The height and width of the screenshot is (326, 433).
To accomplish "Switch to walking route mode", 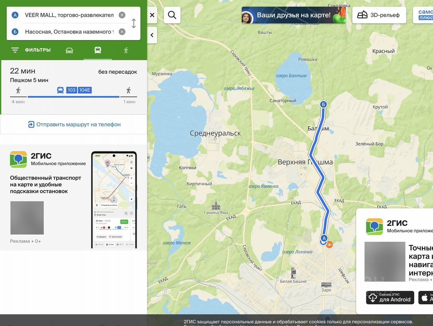I will 126,50.
